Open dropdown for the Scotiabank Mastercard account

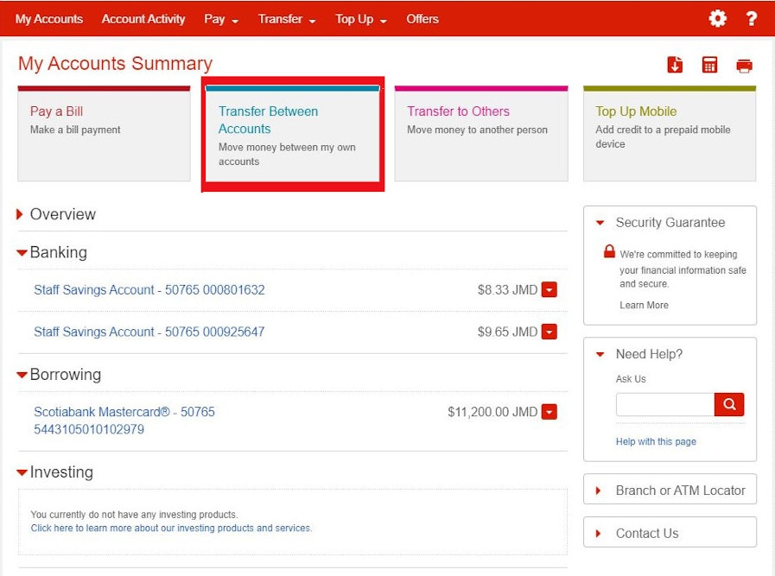pos(549,411)
